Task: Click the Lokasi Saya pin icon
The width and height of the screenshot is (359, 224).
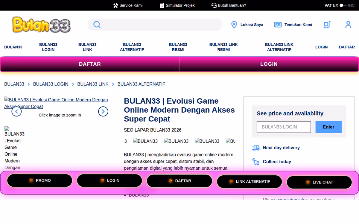Action: pyautogui.click(x=234, y=25)
